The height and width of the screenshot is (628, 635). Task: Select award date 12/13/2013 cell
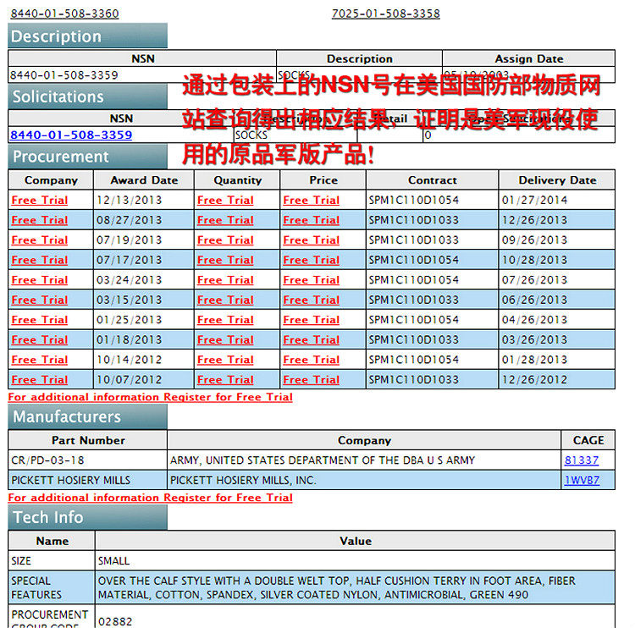pyautogui.click(x=144, y=200)
